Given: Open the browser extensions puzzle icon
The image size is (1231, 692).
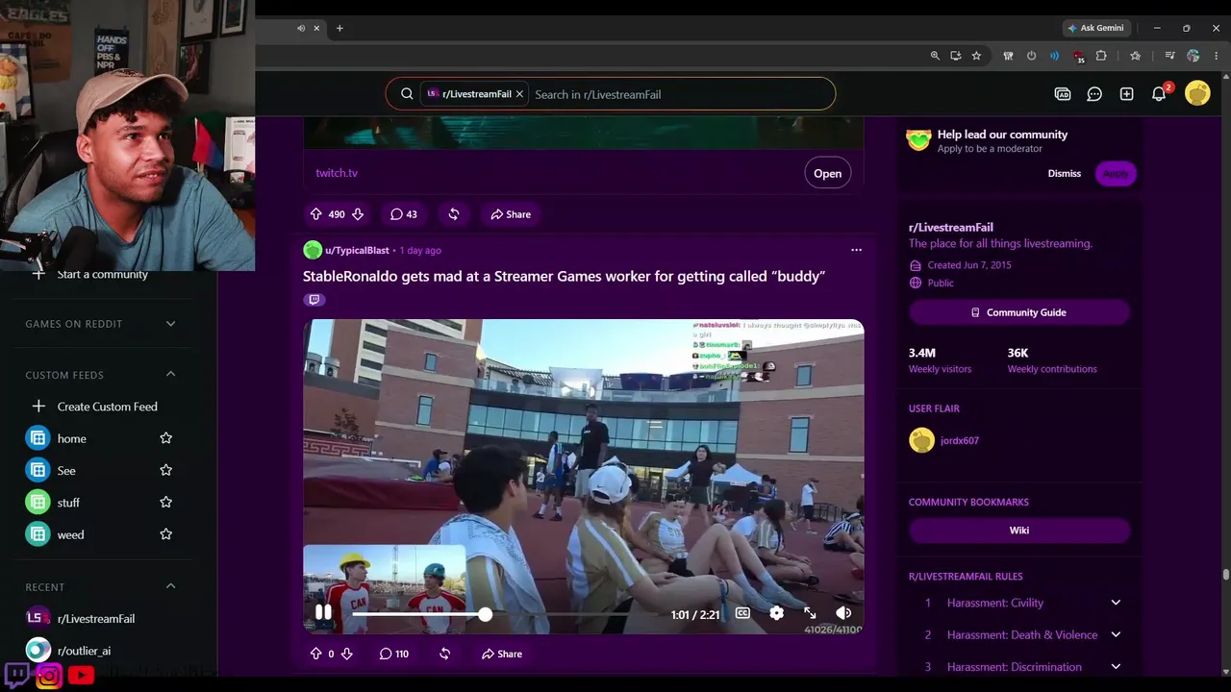Looking at the screenshot, I should click(1101, 56).
